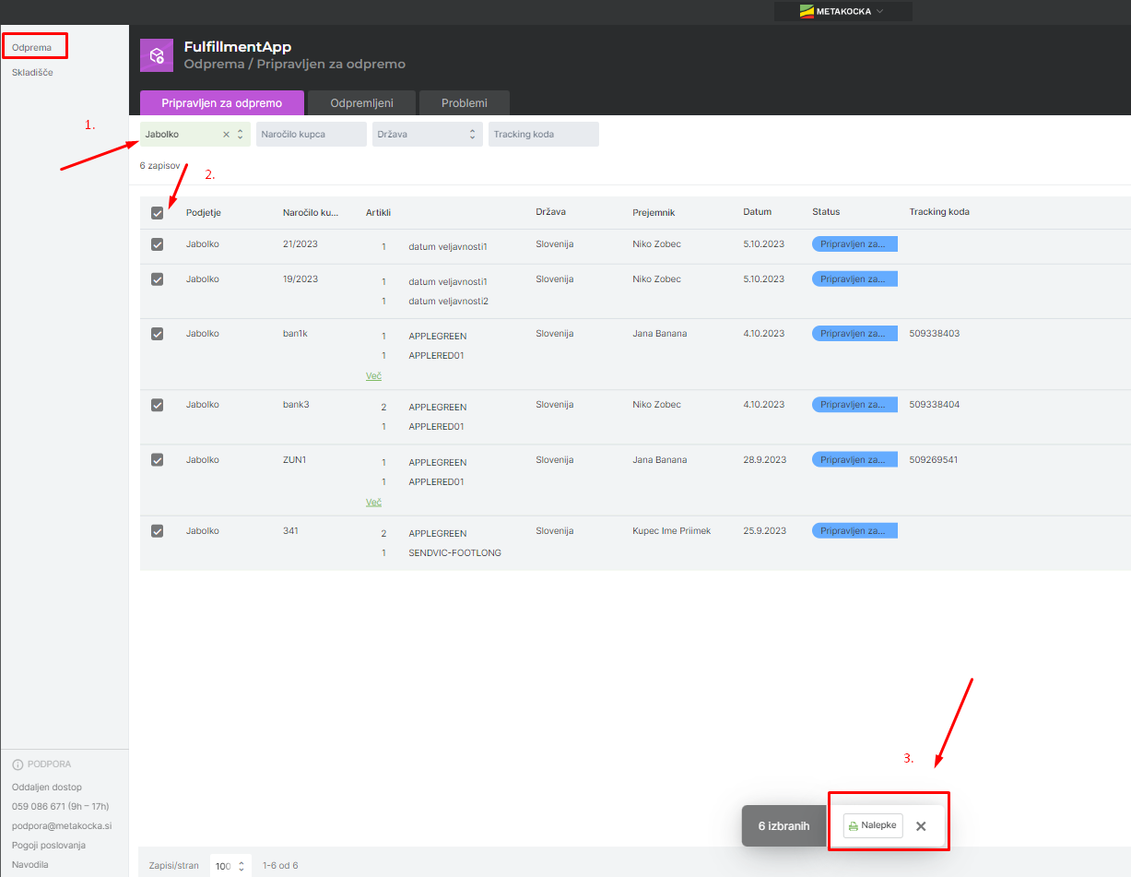Screen dimensions: 1131x877
Task: Click the Tracking koda filter field
Action: tap(544, 135)
